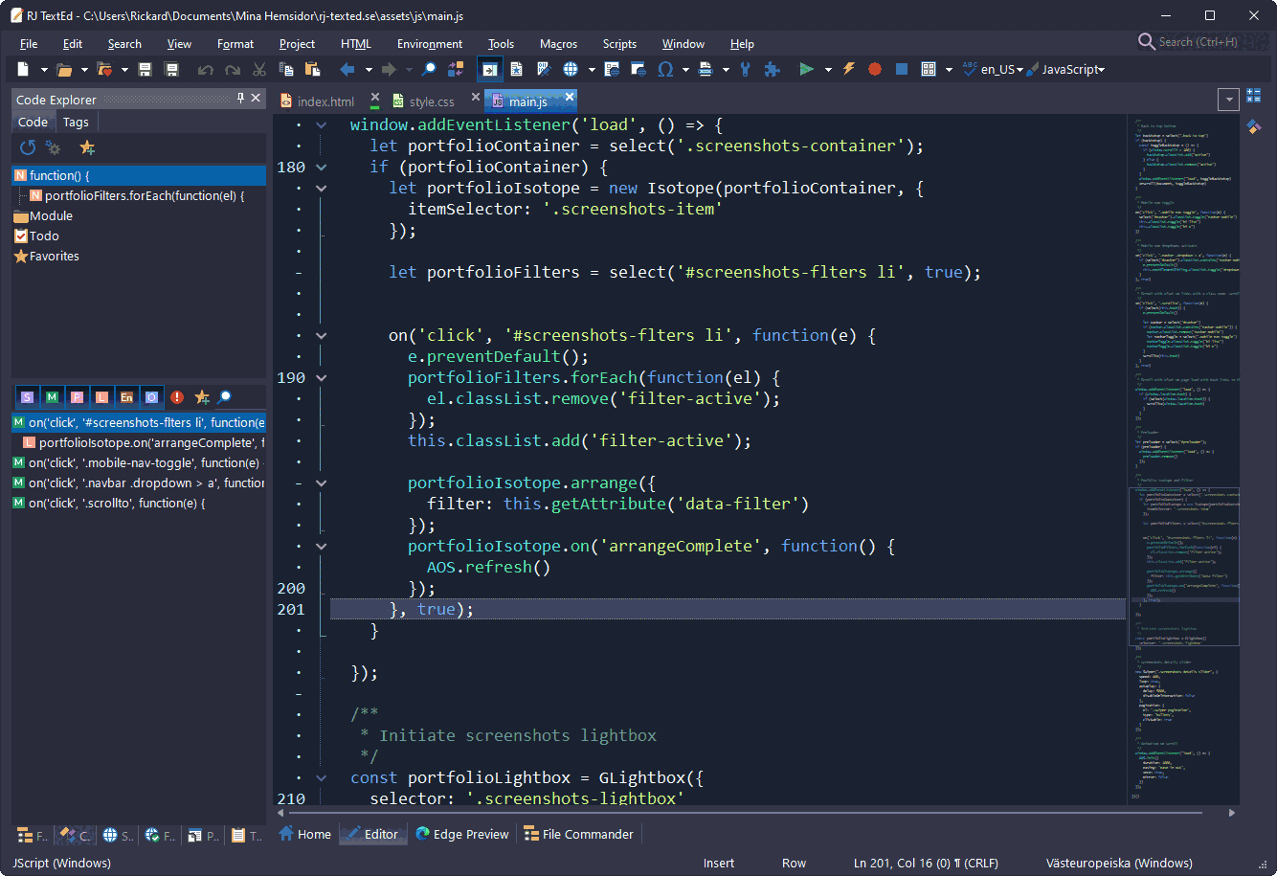Image resolution: width=1277 pixels, height=876 pixels.
Task: Toggle the green M filter button
Action: pos(52,396)
